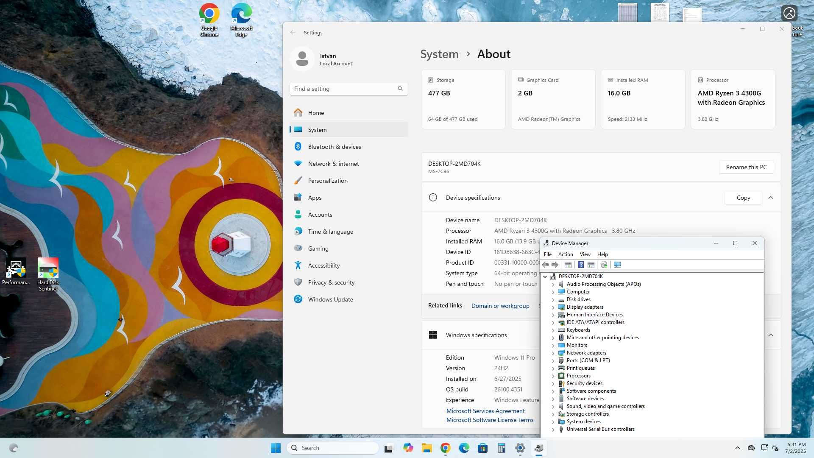Click Device Manager taskbar icon
This screenshot has width=814, height=458.
pyautogui.click(x=538, y=448)
